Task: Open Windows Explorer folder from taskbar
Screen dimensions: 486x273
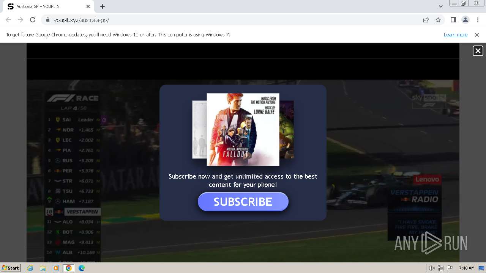Action: (43, 268)
